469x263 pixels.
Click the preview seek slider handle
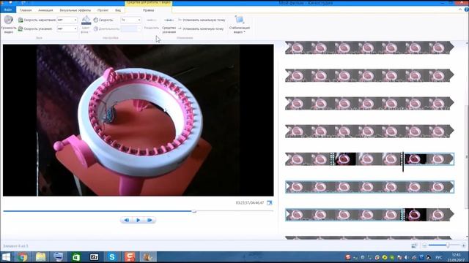[193, 211]
